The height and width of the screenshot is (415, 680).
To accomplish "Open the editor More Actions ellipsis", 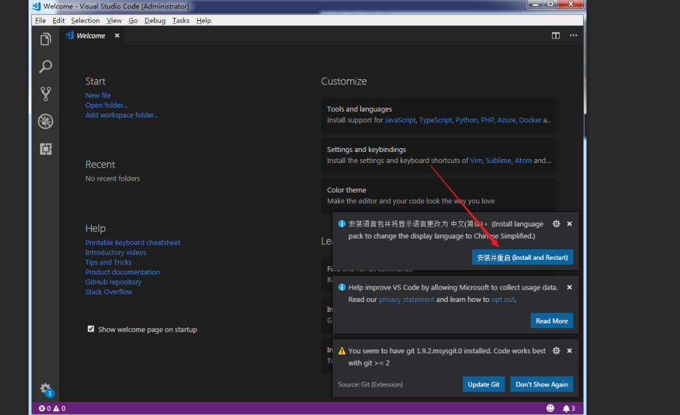I will click(573, 36).
